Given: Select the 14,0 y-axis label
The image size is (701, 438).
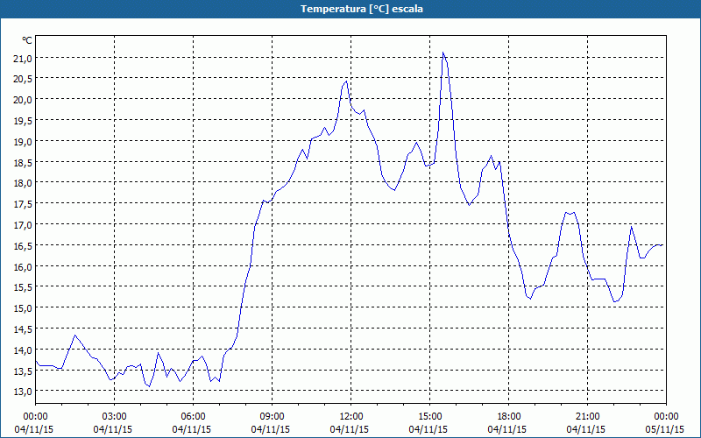Looking at the screenshot, I should point(24,350).
